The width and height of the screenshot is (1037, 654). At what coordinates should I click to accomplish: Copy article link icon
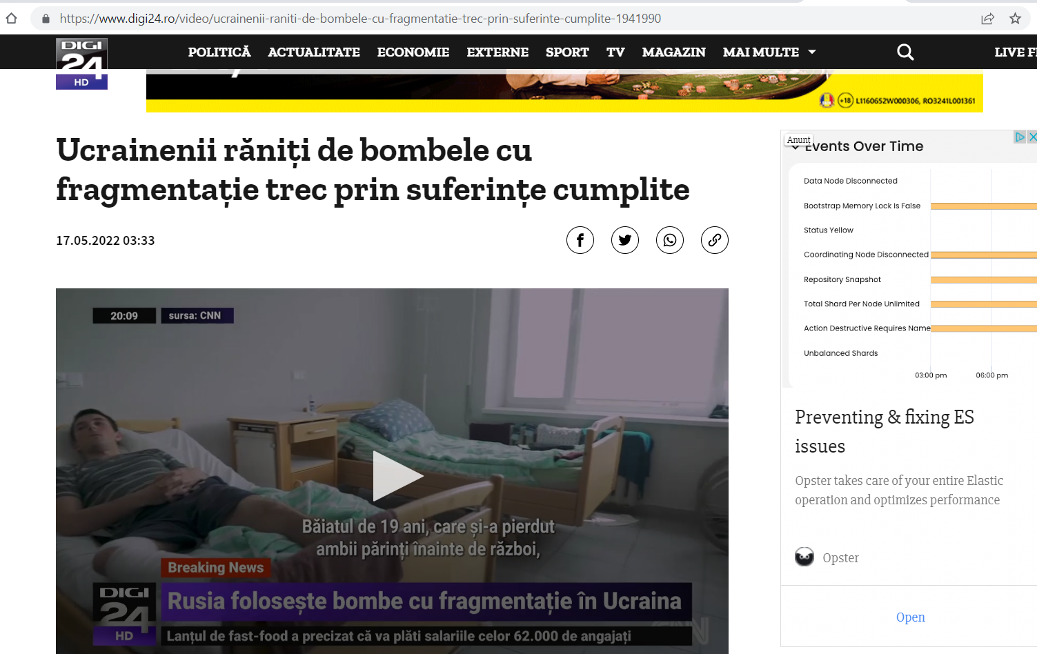point(715,240)
